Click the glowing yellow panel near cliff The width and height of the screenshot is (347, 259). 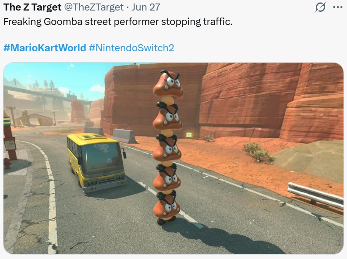coord(188,135)
